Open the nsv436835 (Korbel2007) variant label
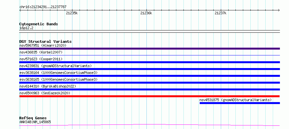This screenshot has width=289, height=129. pos(41,52)
